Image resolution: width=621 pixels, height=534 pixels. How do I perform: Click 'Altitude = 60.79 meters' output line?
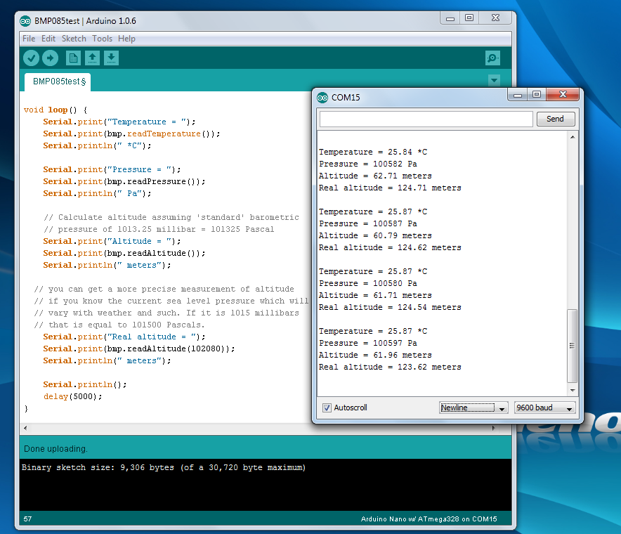(x=375, y=235)
